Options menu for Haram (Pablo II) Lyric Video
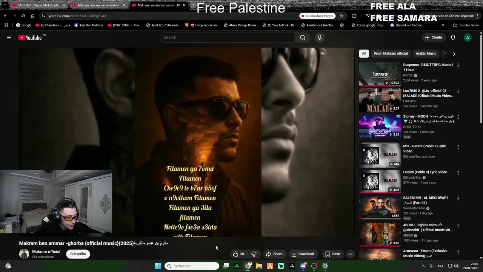Viewport: 483px width, 272px height. coord(458,173)
